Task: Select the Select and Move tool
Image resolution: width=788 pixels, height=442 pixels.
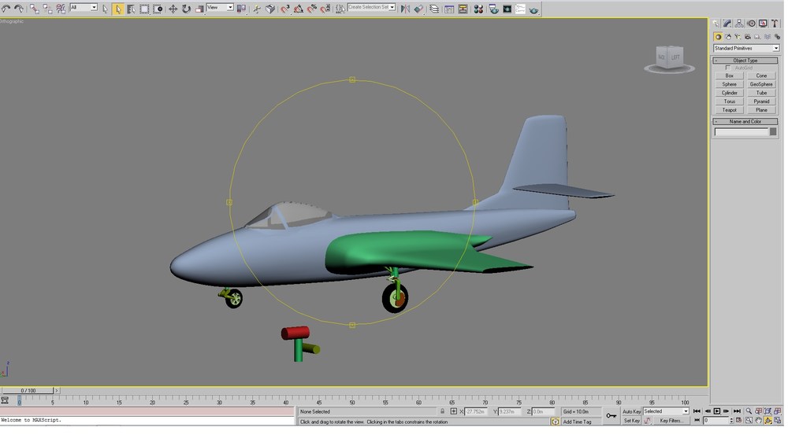Action: click(173, 9)
